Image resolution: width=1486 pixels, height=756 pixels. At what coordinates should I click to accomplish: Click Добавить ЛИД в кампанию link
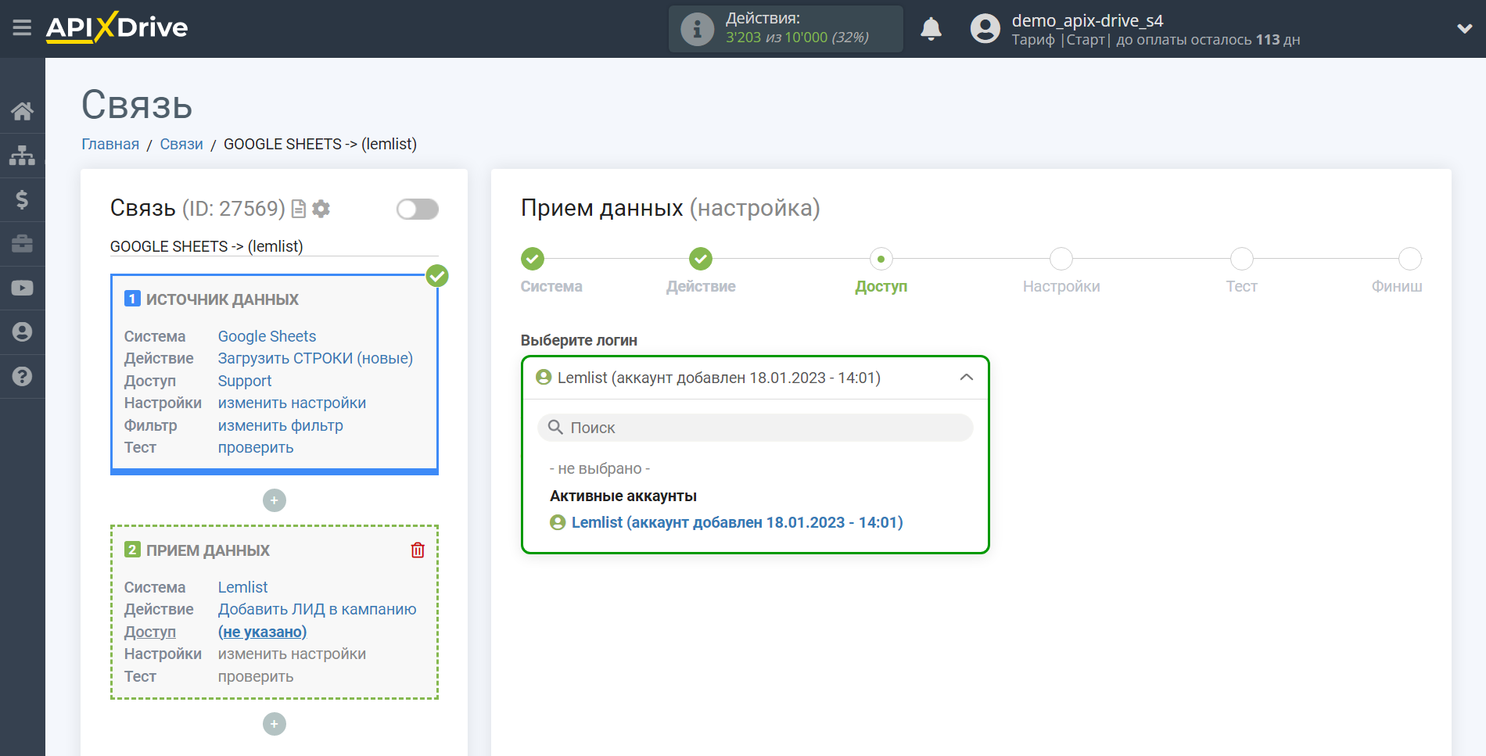tap(317, 609)
